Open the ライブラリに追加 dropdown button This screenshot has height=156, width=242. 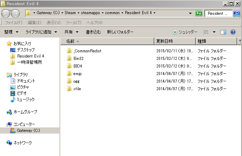pos(41,32)
